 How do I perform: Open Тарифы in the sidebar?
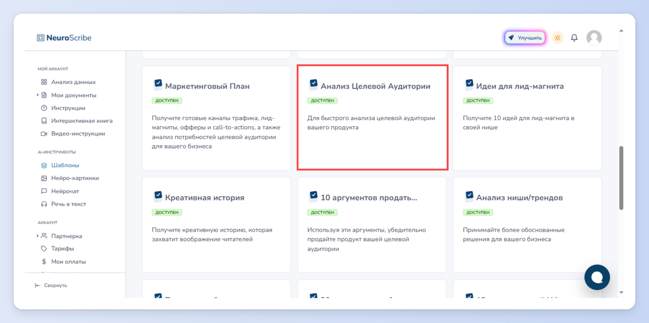(x=63, y=248)
